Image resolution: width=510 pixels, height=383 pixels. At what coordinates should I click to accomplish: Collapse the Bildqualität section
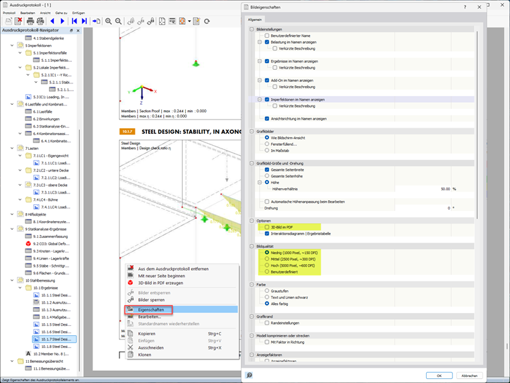252,246
